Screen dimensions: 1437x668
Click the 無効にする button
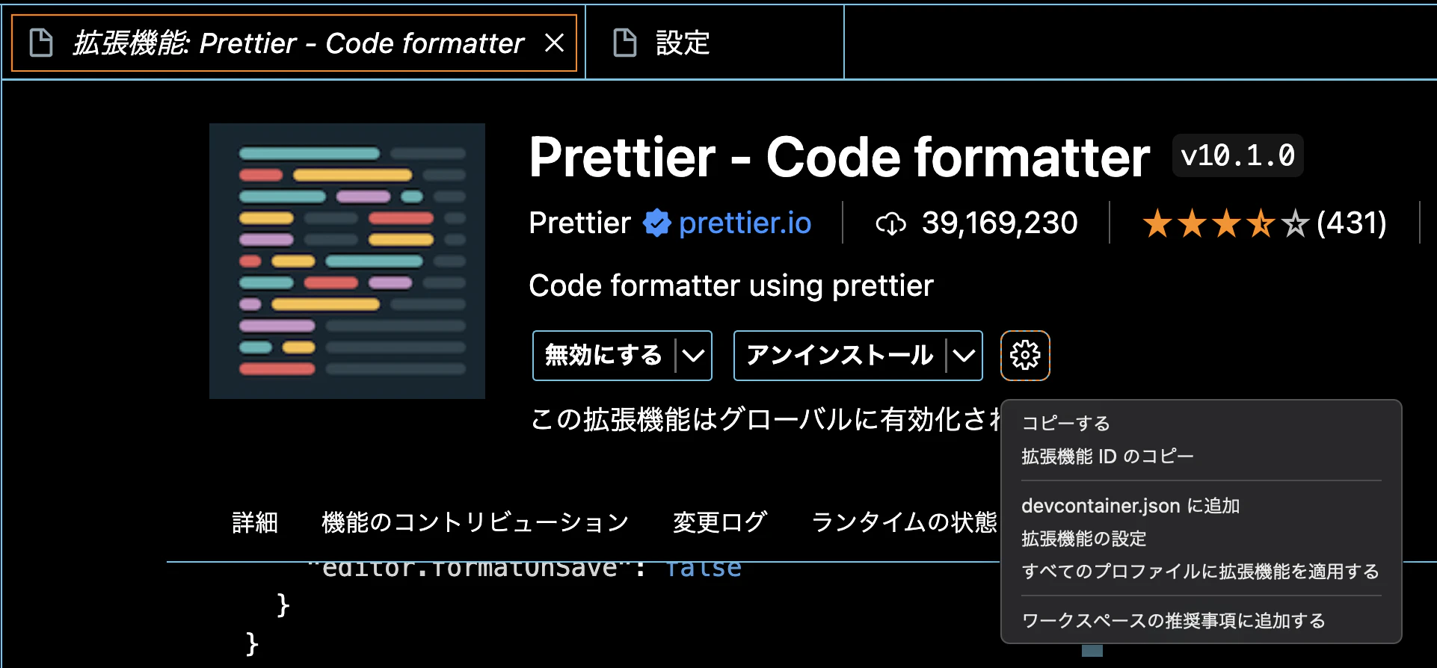pos(603,355)
